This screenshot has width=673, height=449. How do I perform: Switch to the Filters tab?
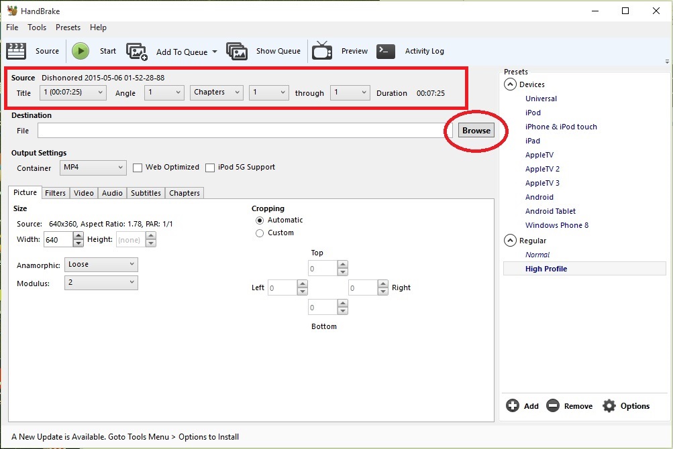click(56, 193)
